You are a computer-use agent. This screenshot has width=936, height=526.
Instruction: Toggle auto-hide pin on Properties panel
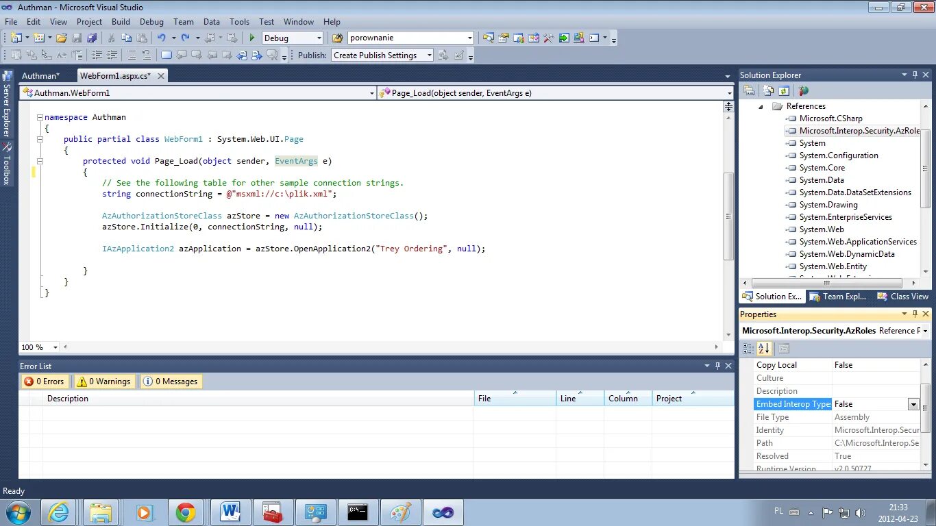(x=915, y=314)
